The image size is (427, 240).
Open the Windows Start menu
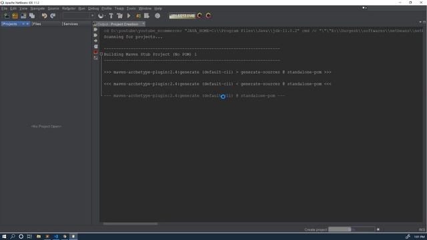(4, 237)
